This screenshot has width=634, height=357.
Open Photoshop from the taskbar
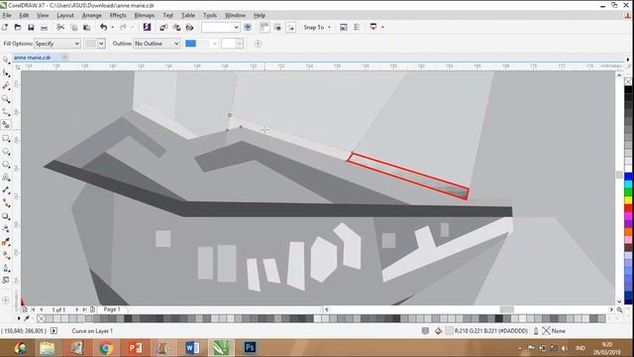coord(250,347)
